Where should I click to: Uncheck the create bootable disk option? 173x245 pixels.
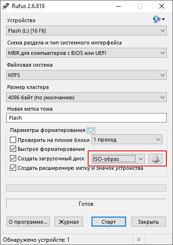coord(13,158)
